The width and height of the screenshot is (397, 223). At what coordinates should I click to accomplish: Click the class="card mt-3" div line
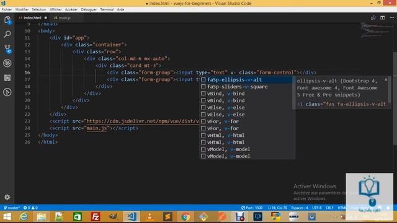[x=128, y=66]
